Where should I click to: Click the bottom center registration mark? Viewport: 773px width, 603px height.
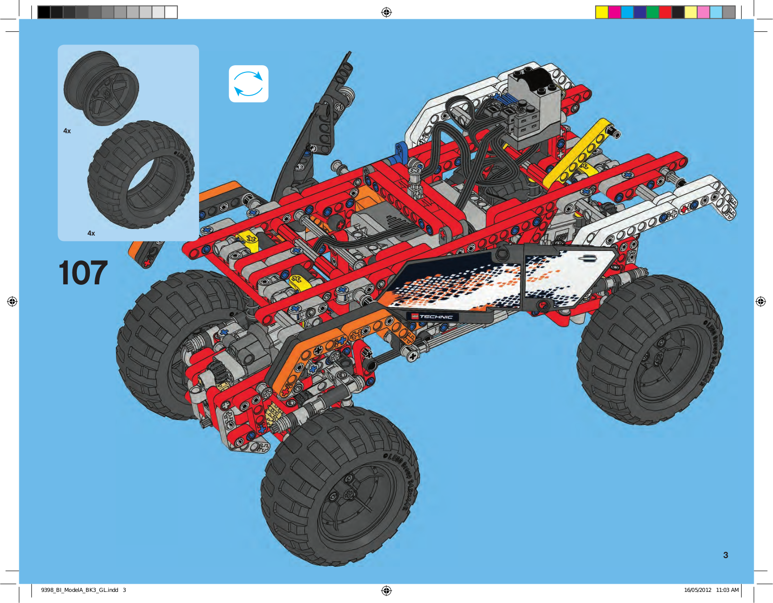pos(386,590)
